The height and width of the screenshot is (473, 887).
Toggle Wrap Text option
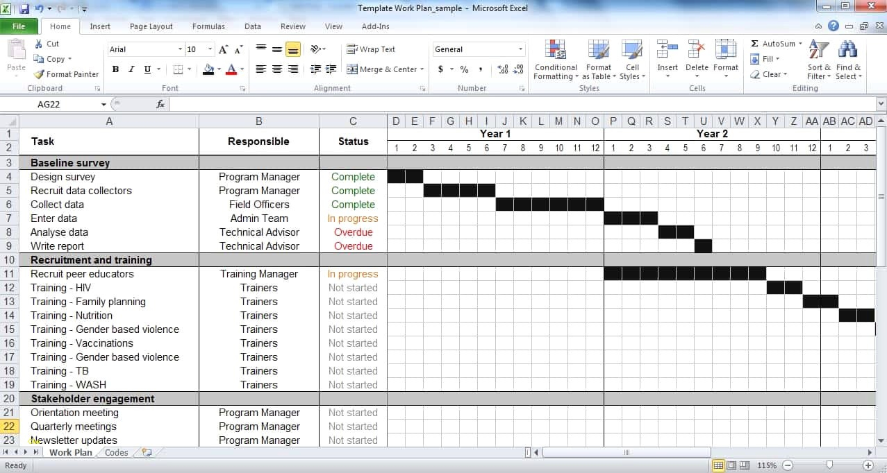371,49
